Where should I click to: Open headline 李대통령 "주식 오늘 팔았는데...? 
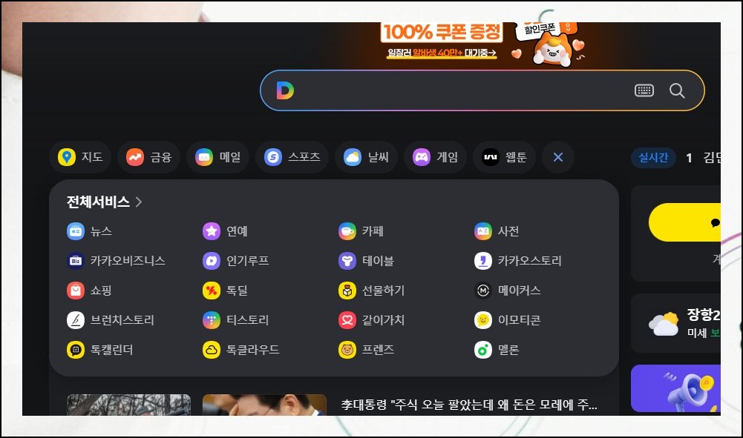click(469, 405)
